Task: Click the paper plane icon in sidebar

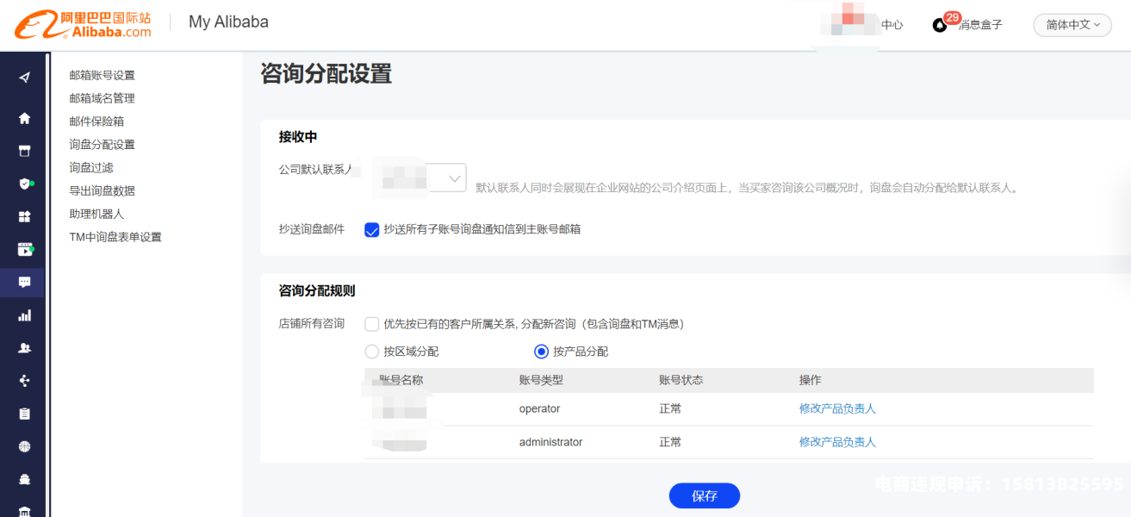Action: click(24, 78)
